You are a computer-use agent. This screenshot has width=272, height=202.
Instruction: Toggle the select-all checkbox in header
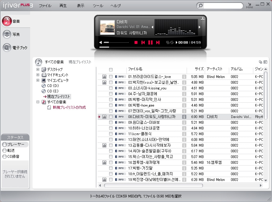(111, 70)
